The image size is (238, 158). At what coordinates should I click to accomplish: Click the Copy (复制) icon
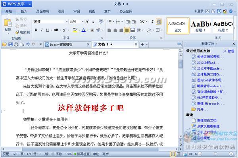pos(17,26)
